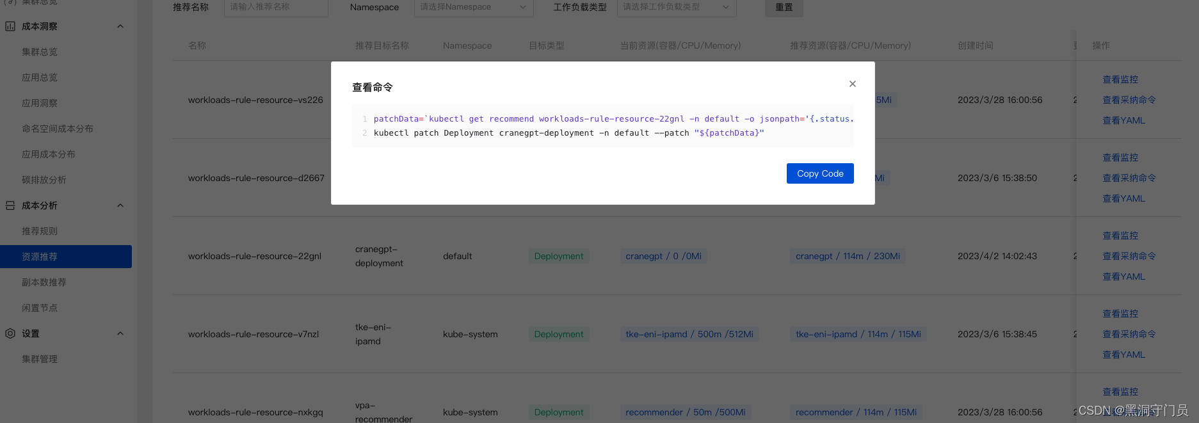Click the workloads-rule-resource-nxkgq name cell
1199x423 pixels.
click(255, 412)
